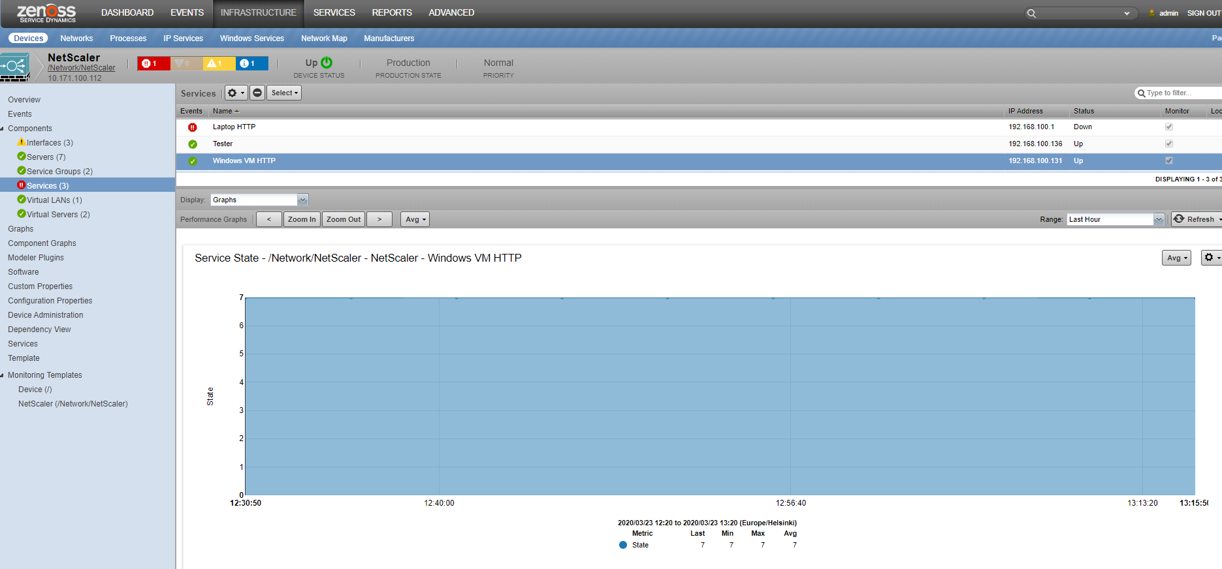Click the previous time range arrow button
1222x569 pixels.
coord(269,219)
